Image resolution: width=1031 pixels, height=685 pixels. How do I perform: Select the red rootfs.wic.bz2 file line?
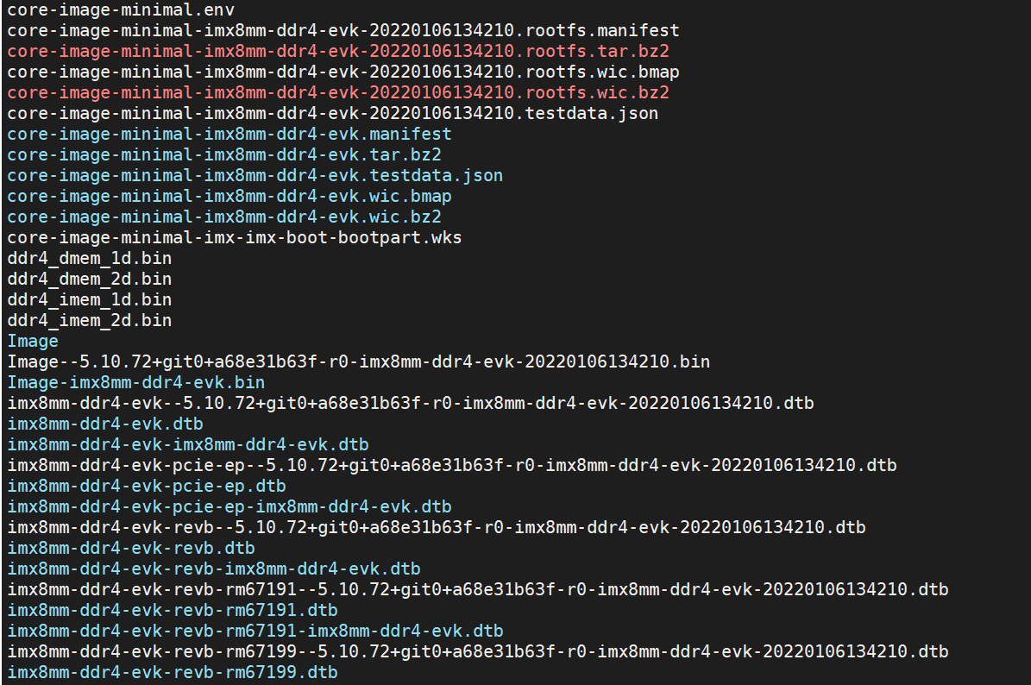coord(338,92)
